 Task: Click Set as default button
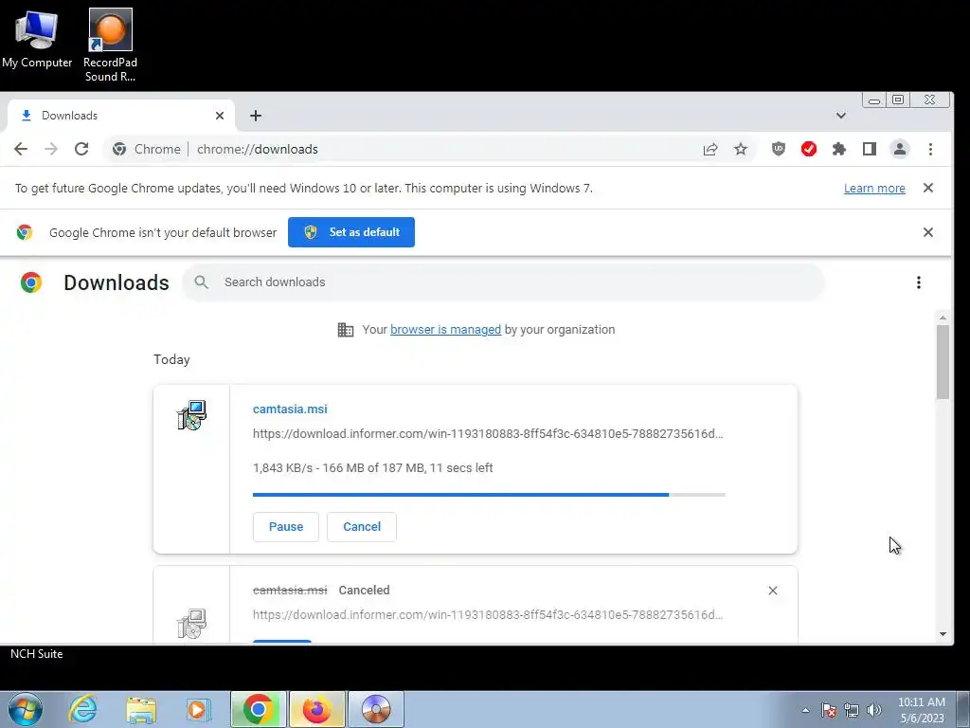(x=351, y=232)
